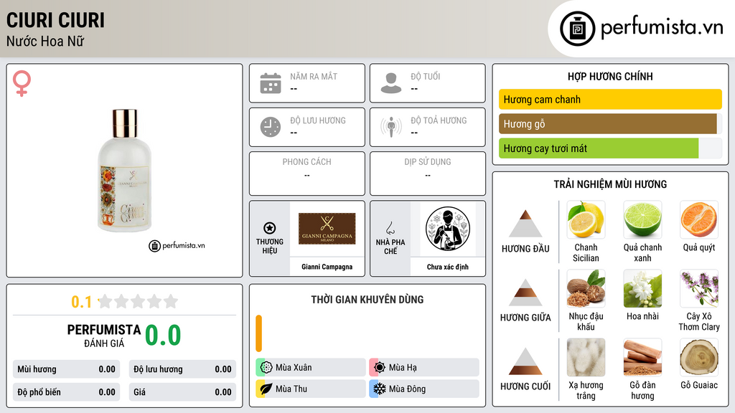This screenshot has width=735, height=413.
Task: Select the Nhục đậu khấu nutmeg image
Action: (586, 288)
